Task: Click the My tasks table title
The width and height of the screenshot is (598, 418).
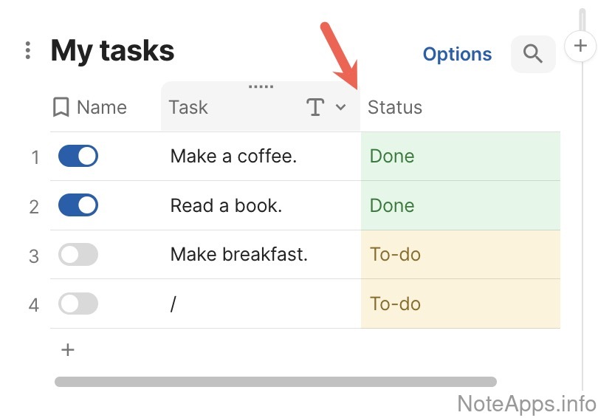Action: click(113, 51)
